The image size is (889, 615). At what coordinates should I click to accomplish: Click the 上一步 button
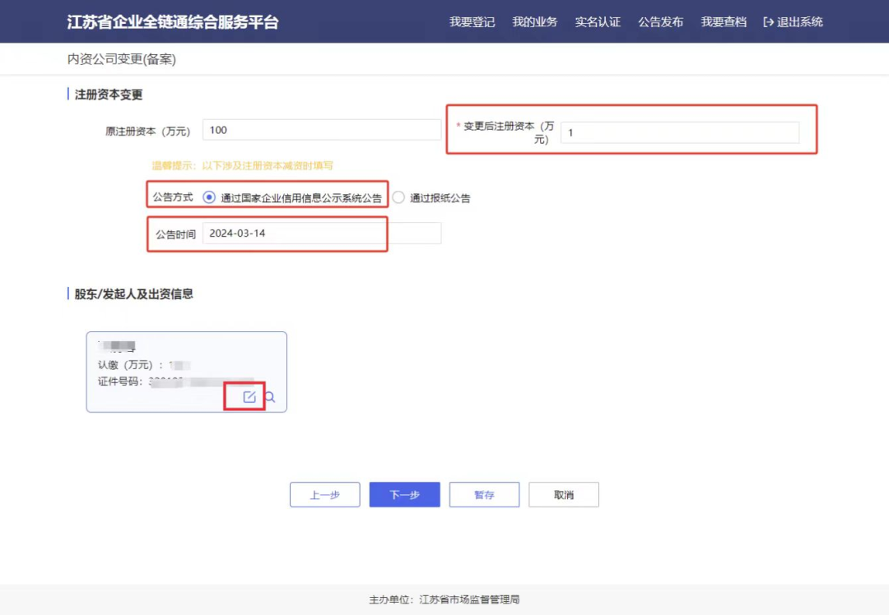(324, 494)
